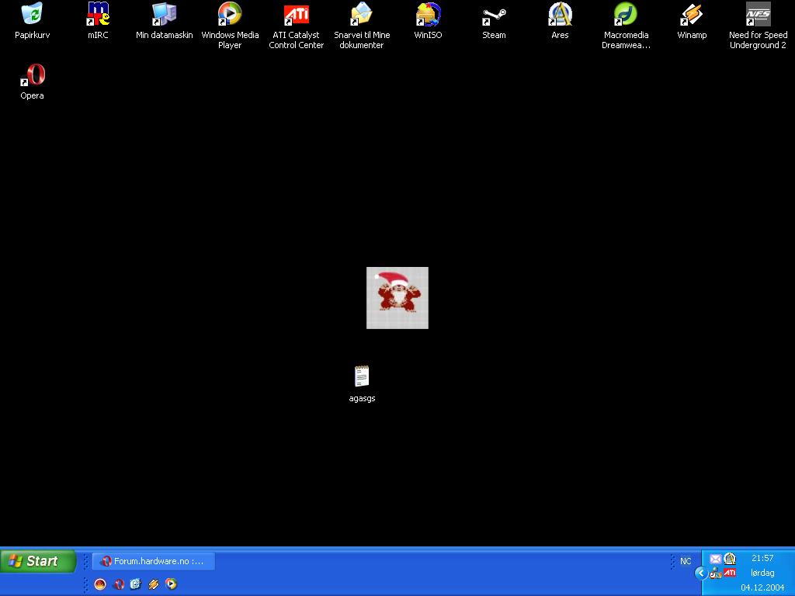Select the Opera desktop shortcut
This screenshot has width=795, height=596.
[32, 81]
